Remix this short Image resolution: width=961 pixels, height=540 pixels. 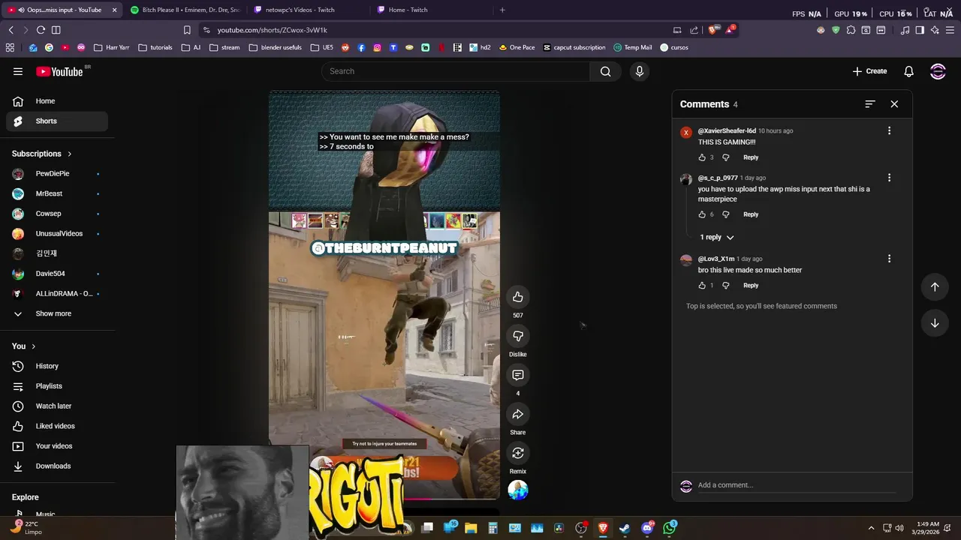point(518,453)
